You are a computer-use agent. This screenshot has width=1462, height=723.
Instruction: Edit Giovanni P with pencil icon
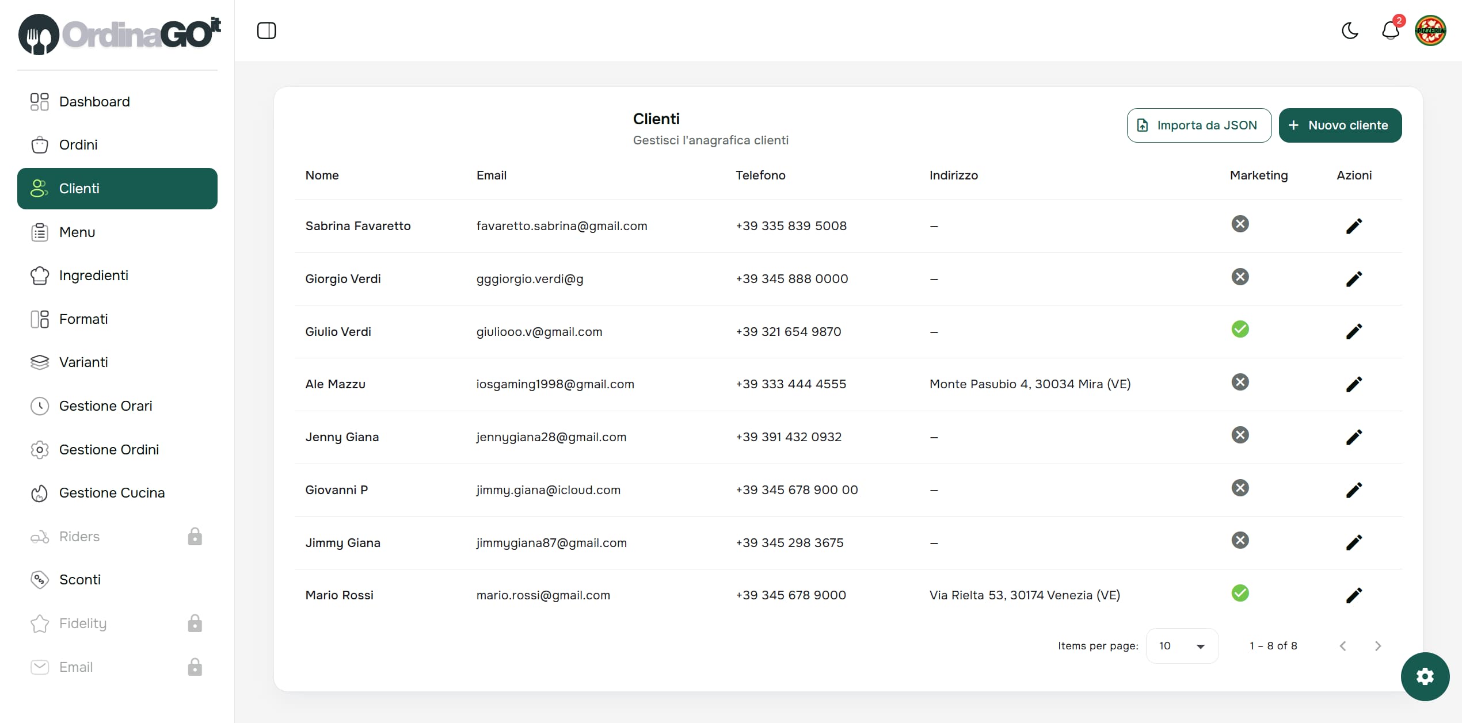[1354, 490]
